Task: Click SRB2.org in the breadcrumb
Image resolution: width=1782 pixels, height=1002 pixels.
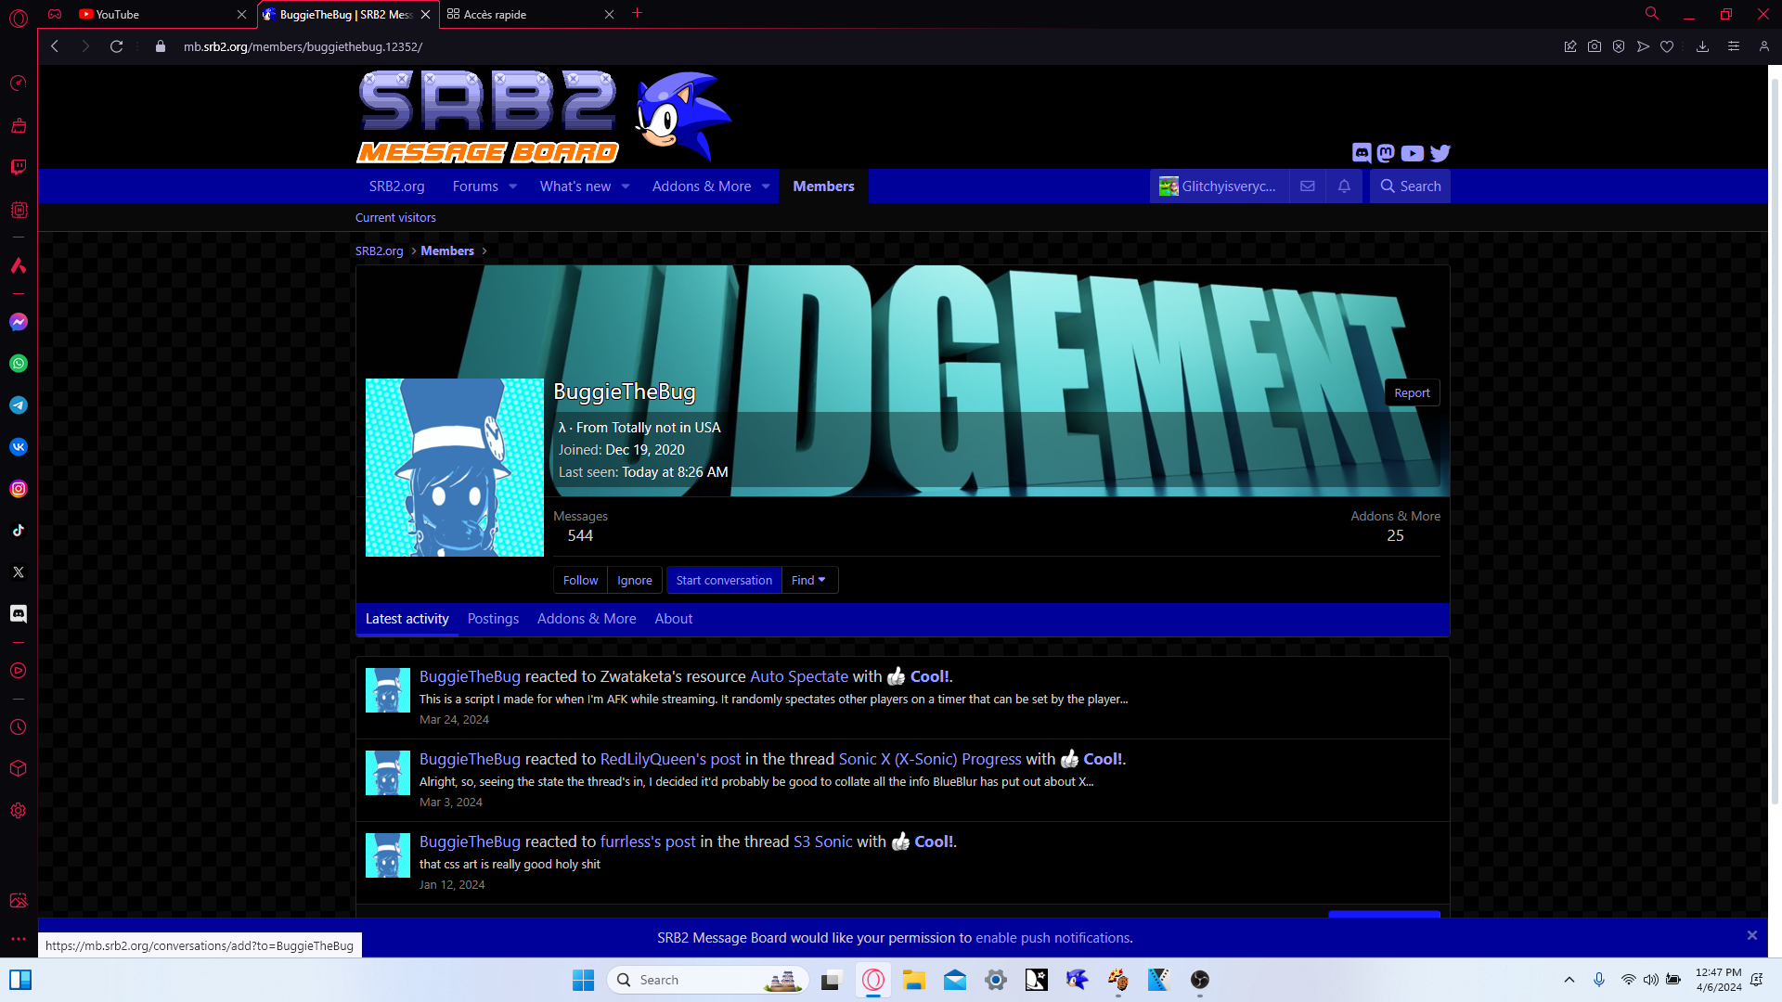Action: pos(380,250)
